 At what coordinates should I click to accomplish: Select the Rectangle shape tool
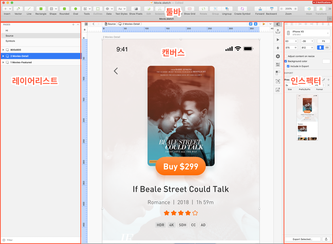(41, 9)
